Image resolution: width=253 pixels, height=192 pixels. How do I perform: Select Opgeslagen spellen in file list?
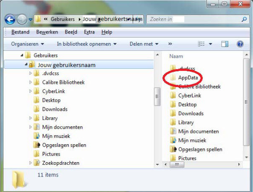click(200, 149)
